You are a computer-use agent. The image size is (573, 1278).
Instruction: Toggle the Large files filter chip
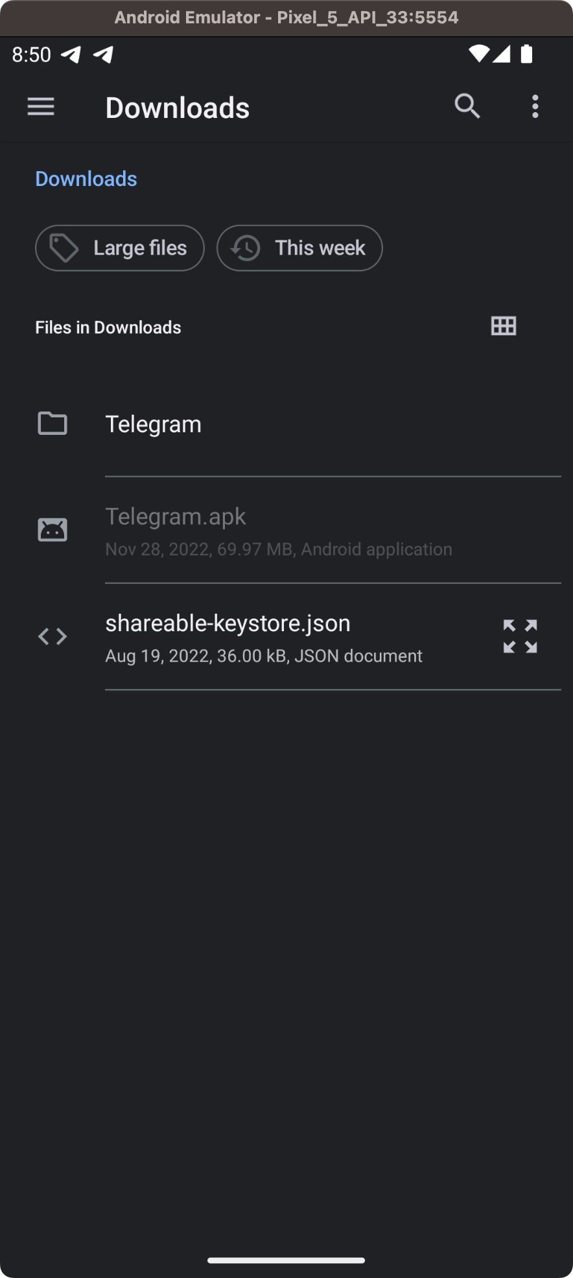pos(120,248)
